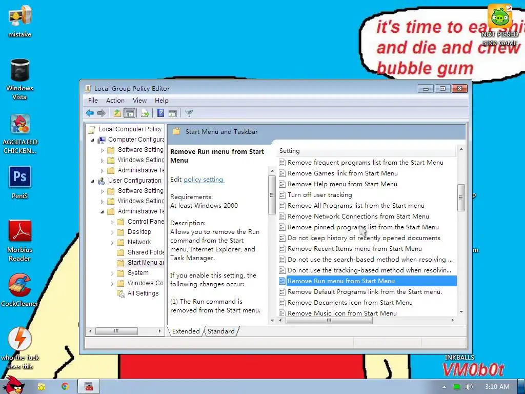Click the Forward arrow toolbar icon
The image size is (525, 394).
tap(101, 113)
